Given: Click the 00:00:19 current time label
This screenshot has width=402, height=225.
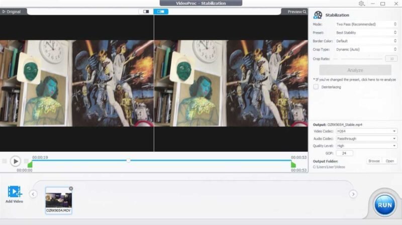Looking at the screenshot, I should (40, 158).
